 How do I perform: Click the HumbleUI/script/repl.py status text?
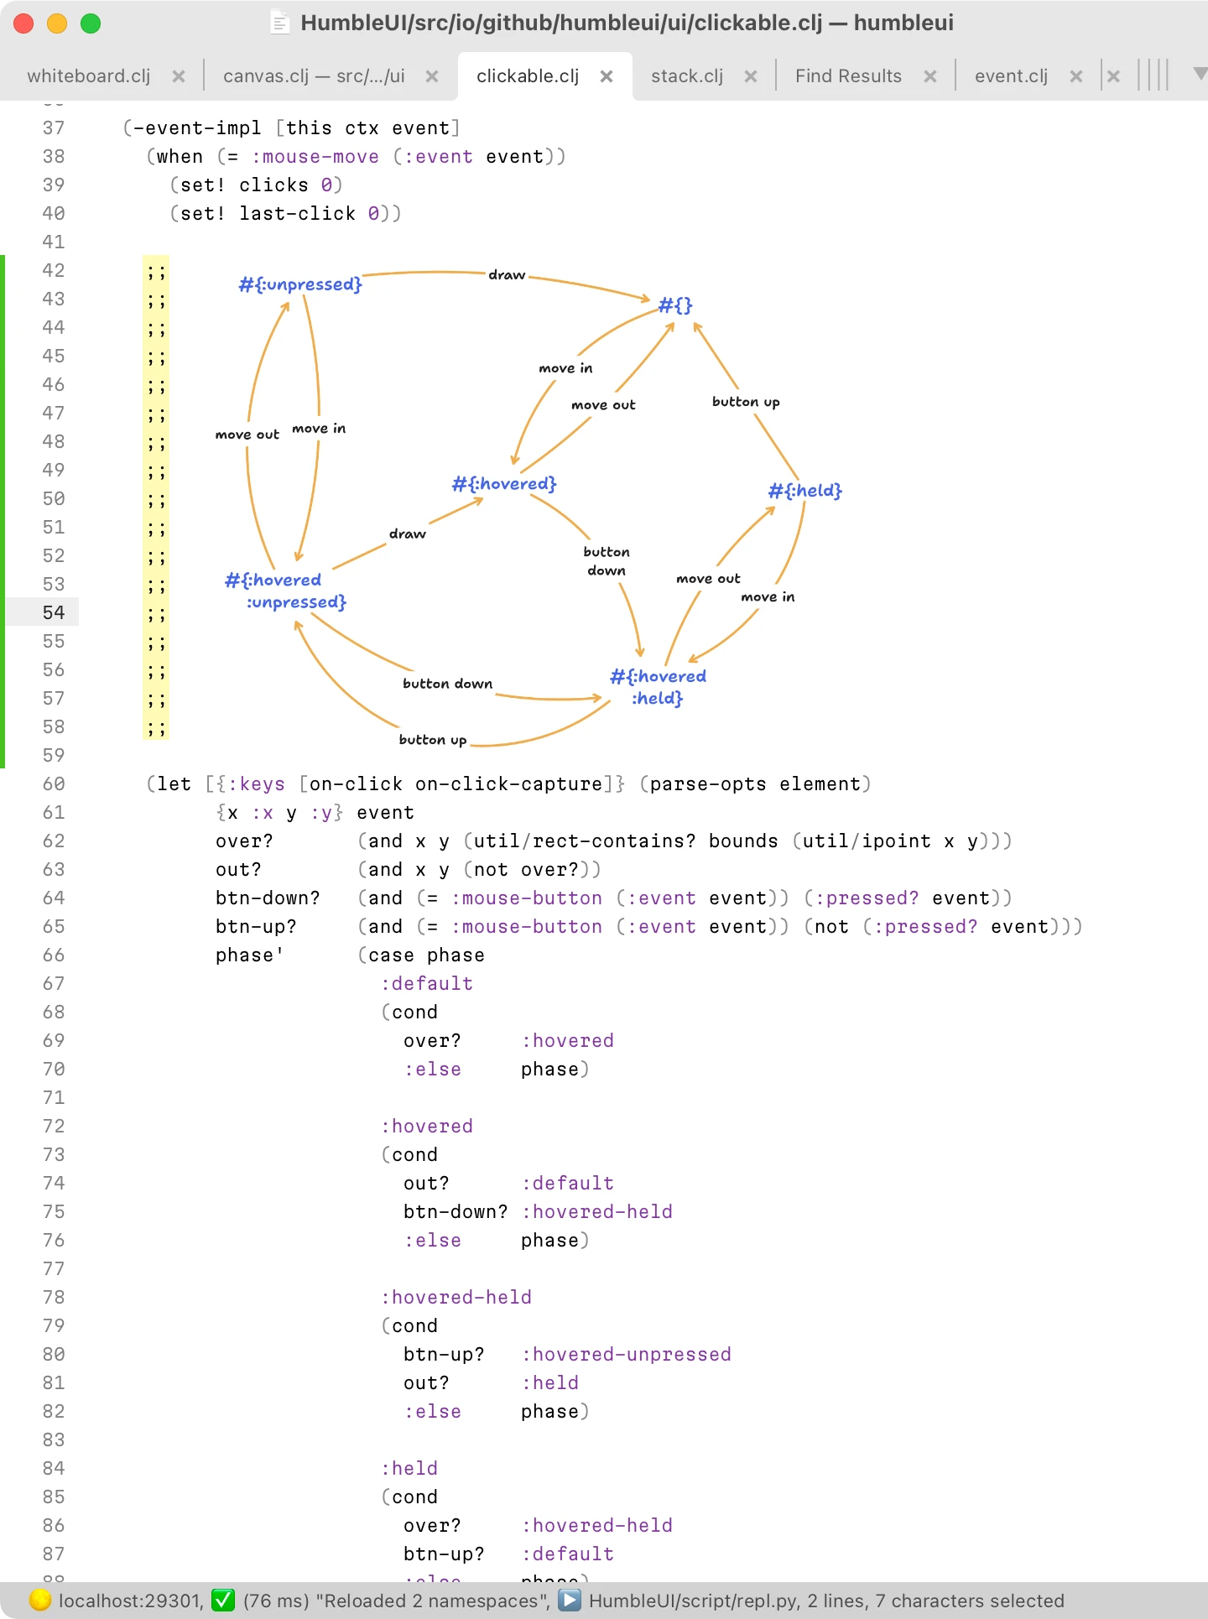(693, 1601)
